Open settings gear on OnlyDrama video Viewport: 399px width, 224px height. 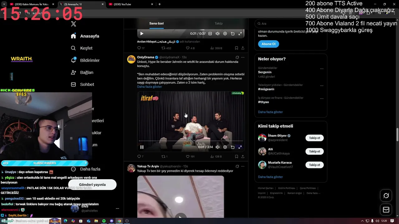click(x=225, y=147)
